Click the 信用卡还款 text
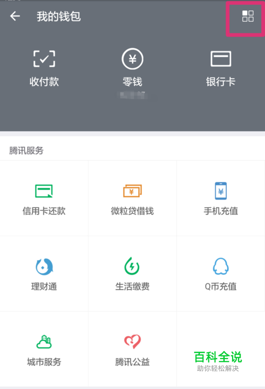 (44, 211)
